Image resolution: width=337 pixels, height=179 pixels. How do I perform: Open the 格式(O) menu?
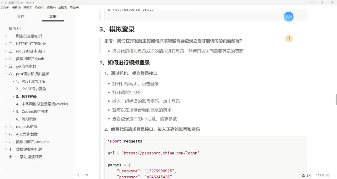pyautogui.click(x=39, y=8)
